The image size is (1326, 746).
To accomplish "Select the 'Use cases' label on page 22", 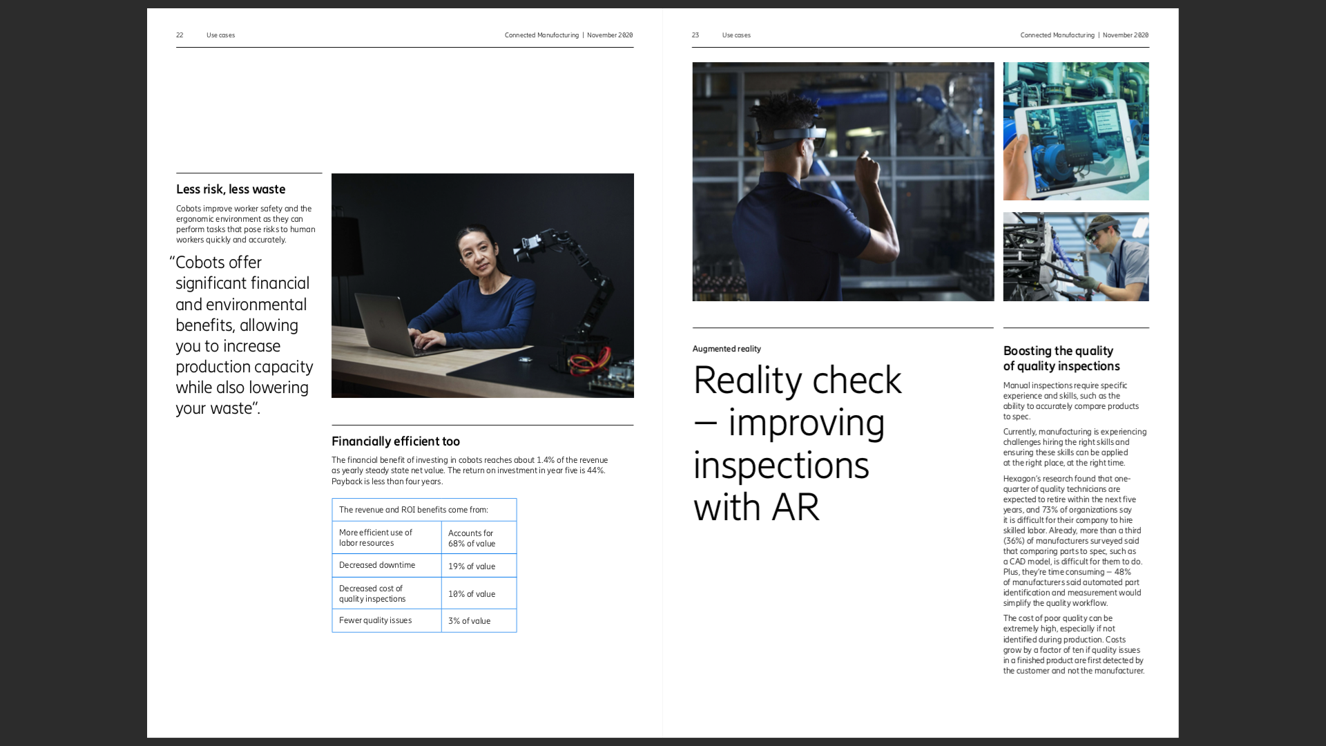I will [x=220, y=35].
